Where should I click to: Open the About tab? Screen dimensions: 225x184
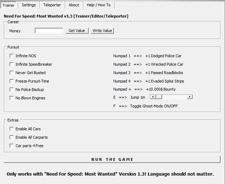tap(74, 5)
